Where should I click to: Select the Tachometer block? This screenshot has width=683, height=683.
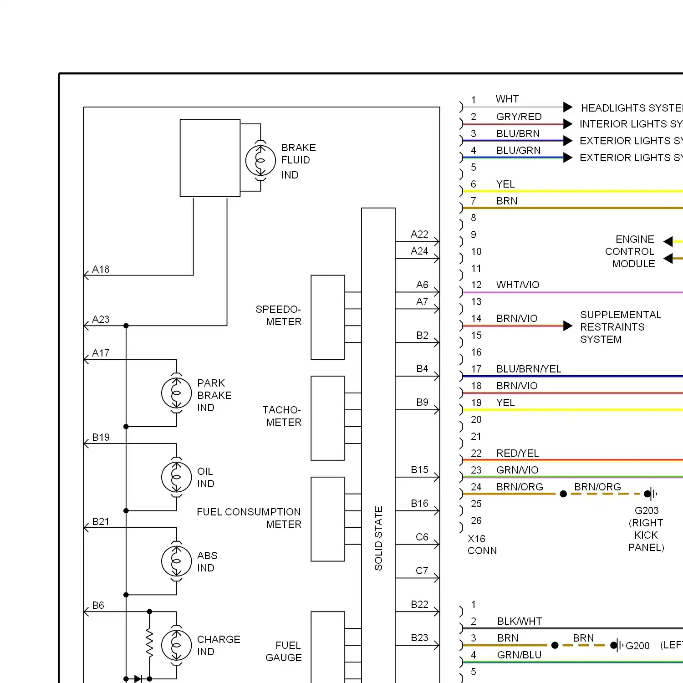328,418
